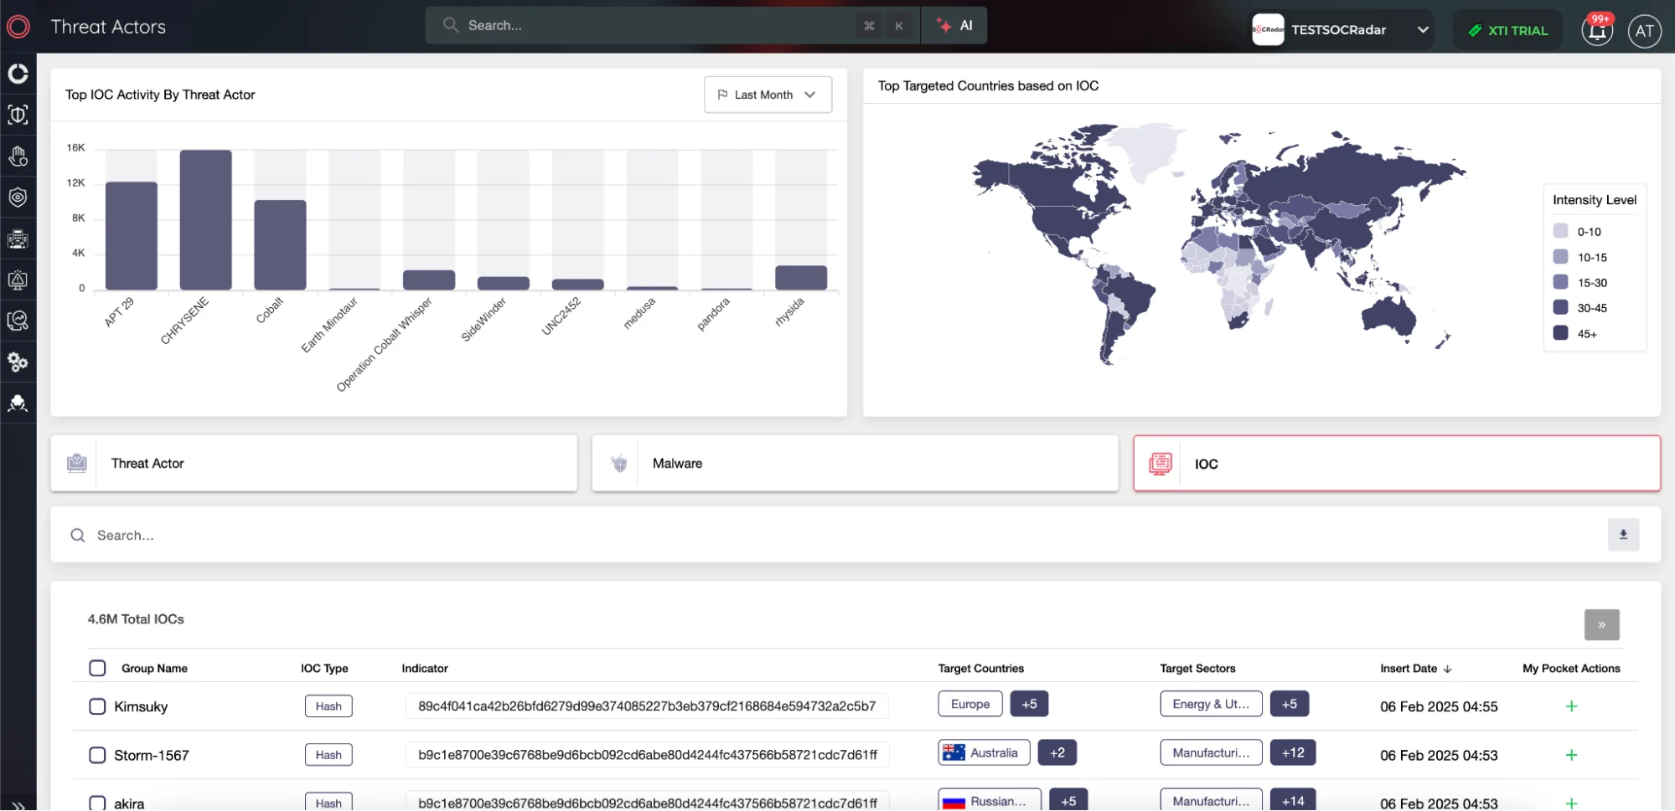Open the monitor warning alert sidebar icon
Screen dimensions: 1675x811
(x=18, y=280)
